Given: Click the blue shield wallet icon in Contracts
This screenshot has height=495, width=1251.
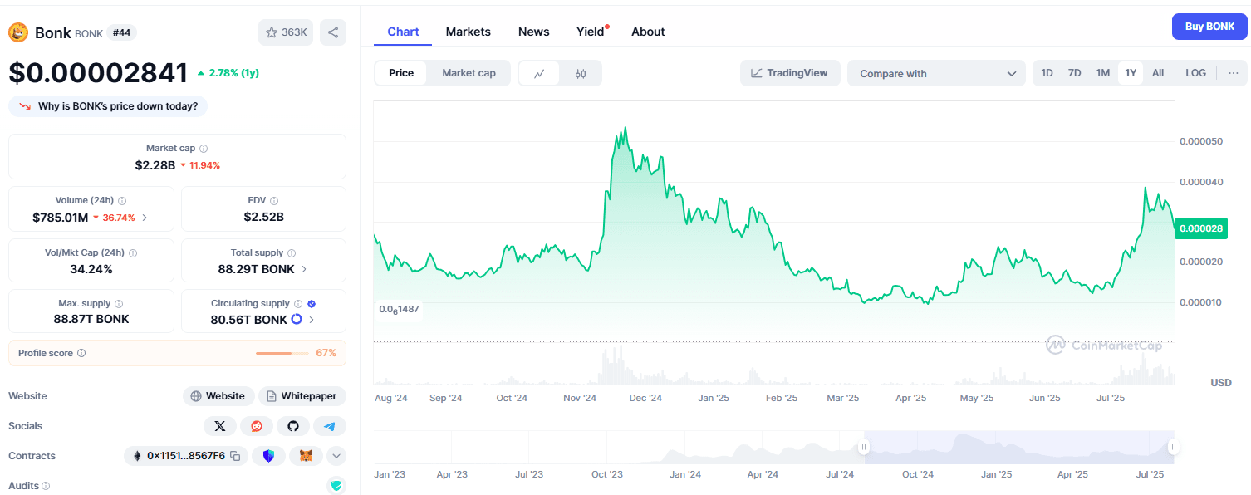Looking at the screenshot, I should pos(268,456).
